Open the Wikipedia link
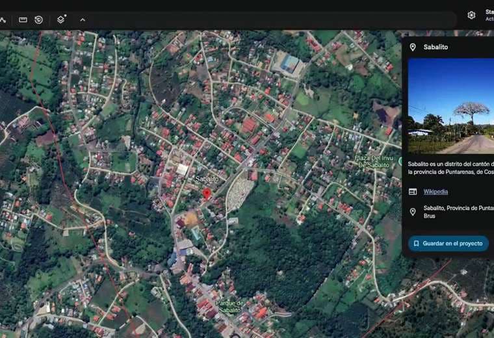The image size is (494, 338). 435,192
